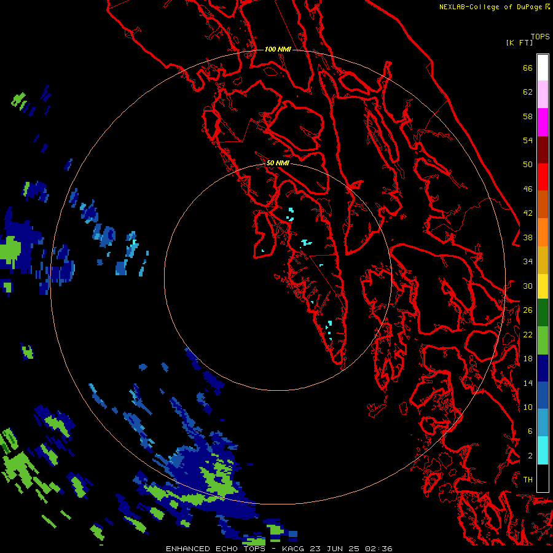The height and width of the screenshot is (553, 553).
Task: Click the dark green 30 legend swatch
Action: [543, 313]
